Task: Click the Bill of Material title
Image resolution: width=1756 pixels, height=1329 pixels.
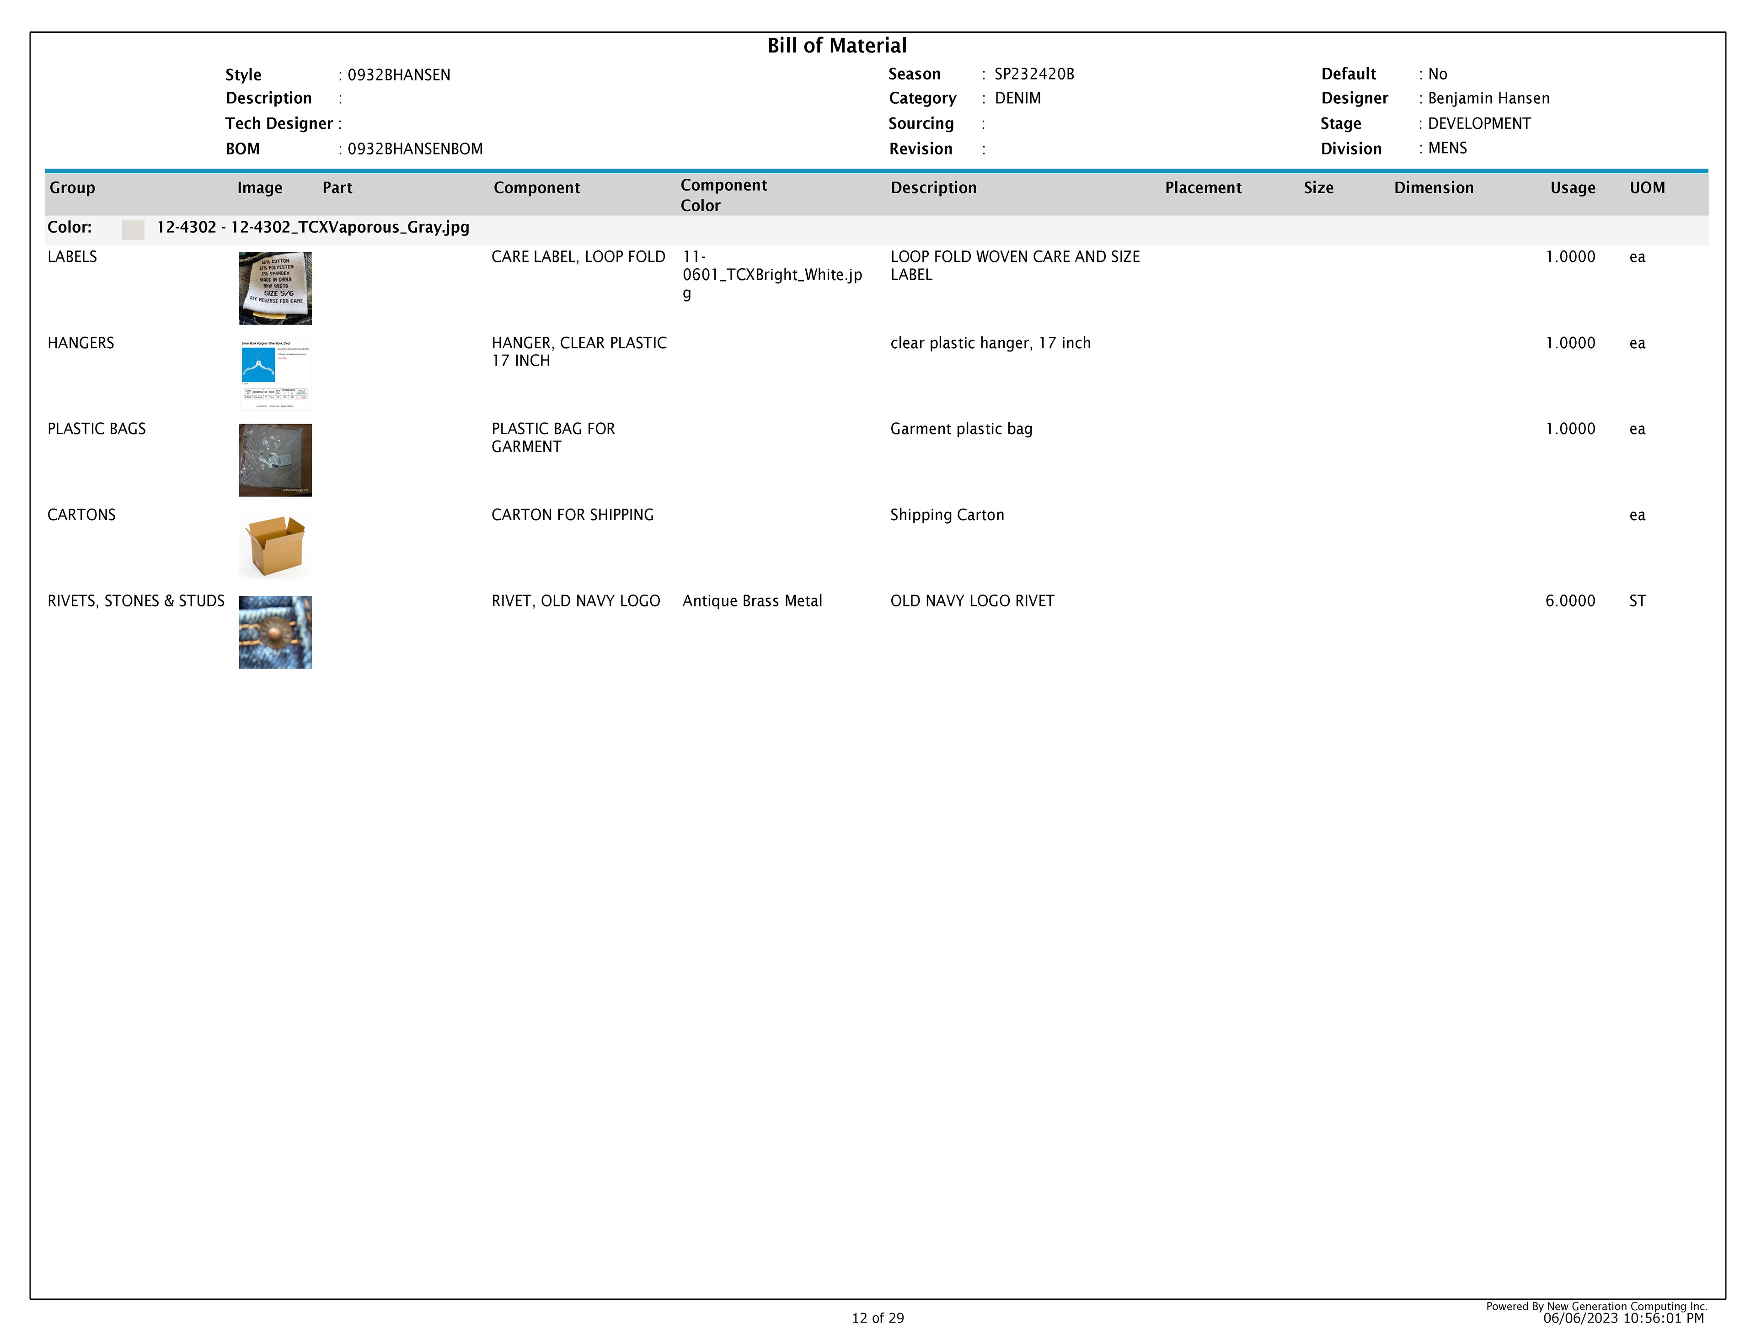Action: [837, 46]
